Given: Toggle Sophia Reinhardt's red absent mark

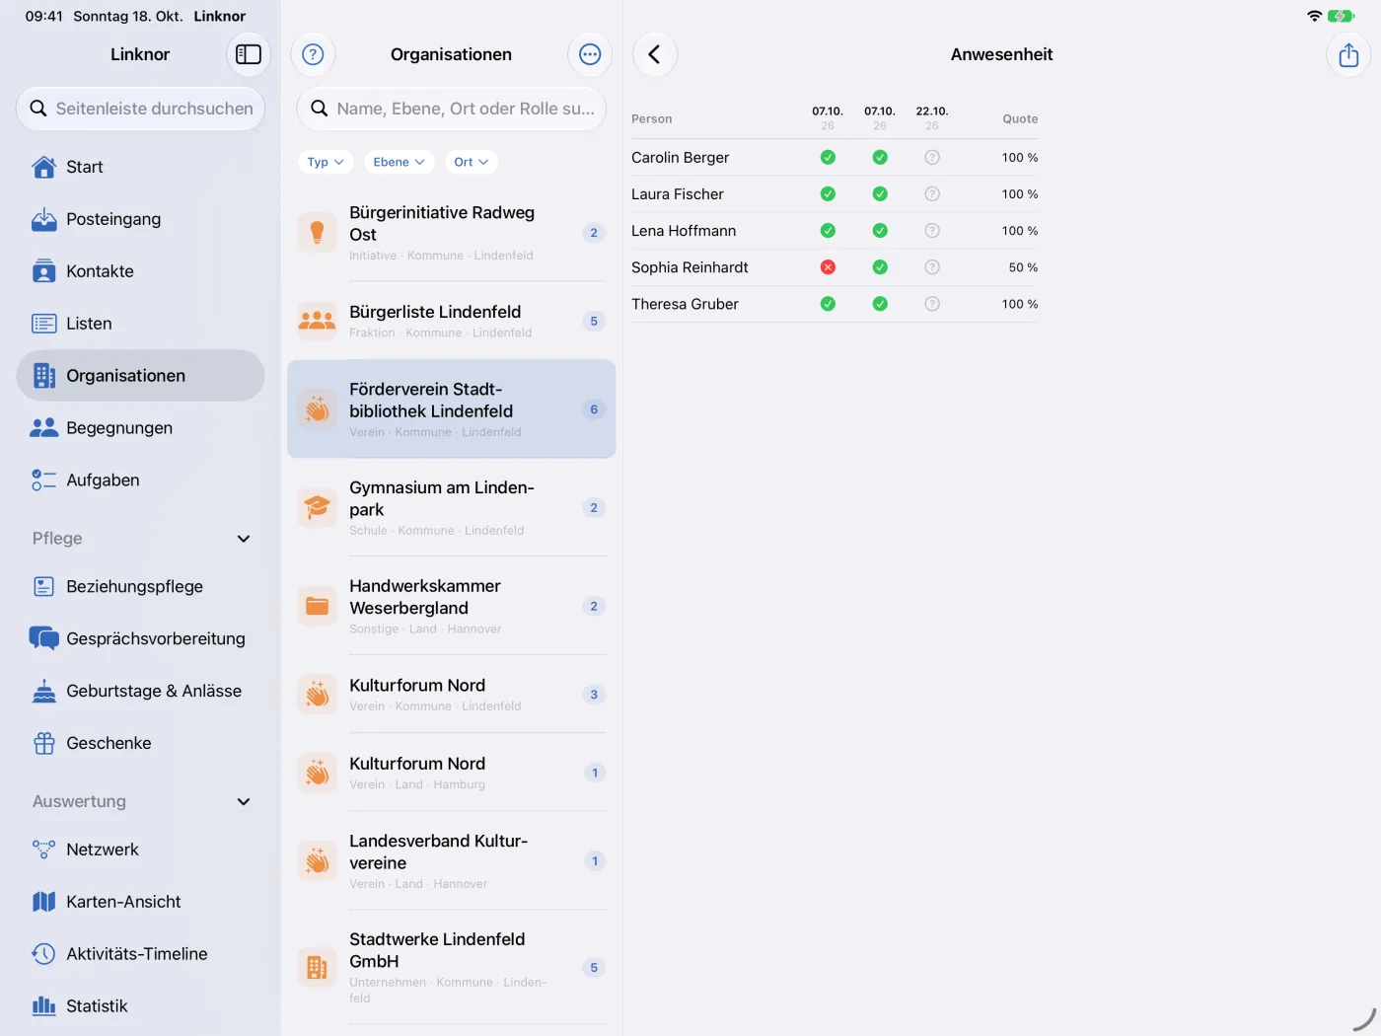Looking at the screenshot, I should coord(828,267).
